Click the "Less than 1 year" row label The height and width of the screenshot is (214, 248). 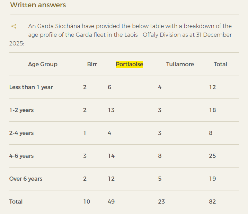(x=31, y=87)
